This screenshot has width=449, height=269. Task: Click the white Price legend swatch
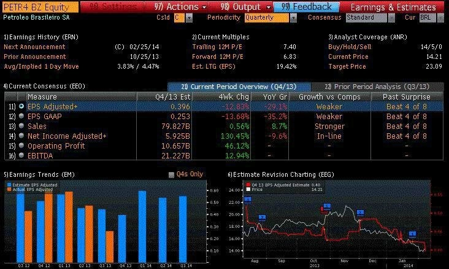pos(248,189)
